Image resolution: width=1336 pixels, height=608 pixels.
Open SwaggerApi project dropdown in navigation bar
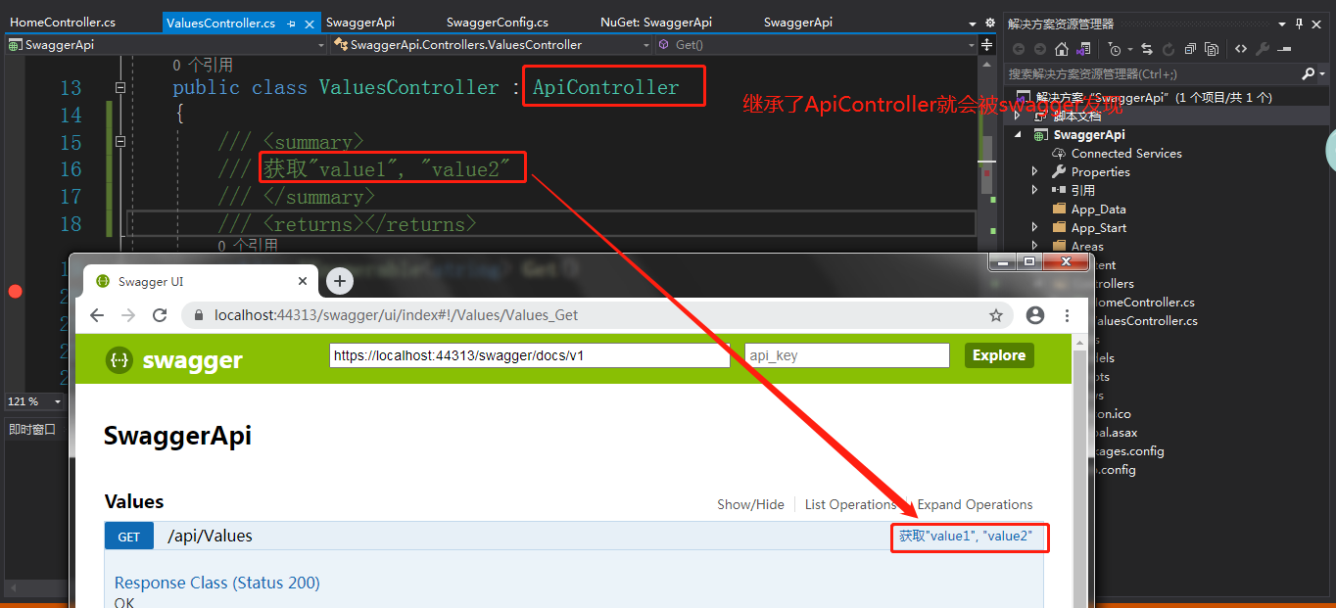click(x=321, y=45)
